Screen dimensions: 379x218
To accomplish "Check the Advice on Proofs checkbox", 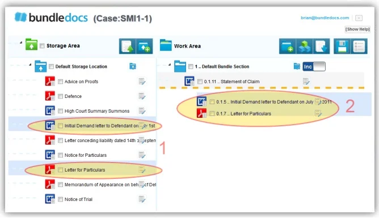I will click(61, 82).
